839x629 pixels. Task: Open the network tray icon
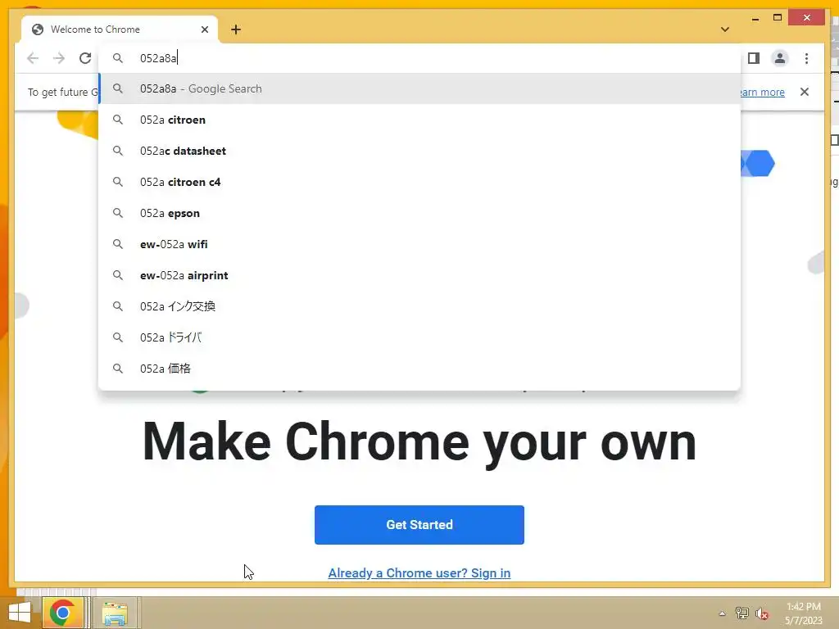click(741, 613)
